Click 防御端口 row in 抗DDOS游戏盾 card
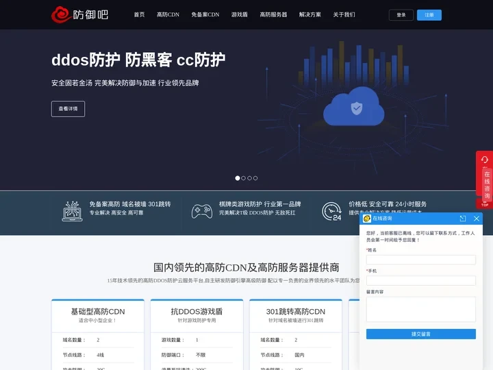Viewport: 493px width, 370px height. [x=197, y=355]
